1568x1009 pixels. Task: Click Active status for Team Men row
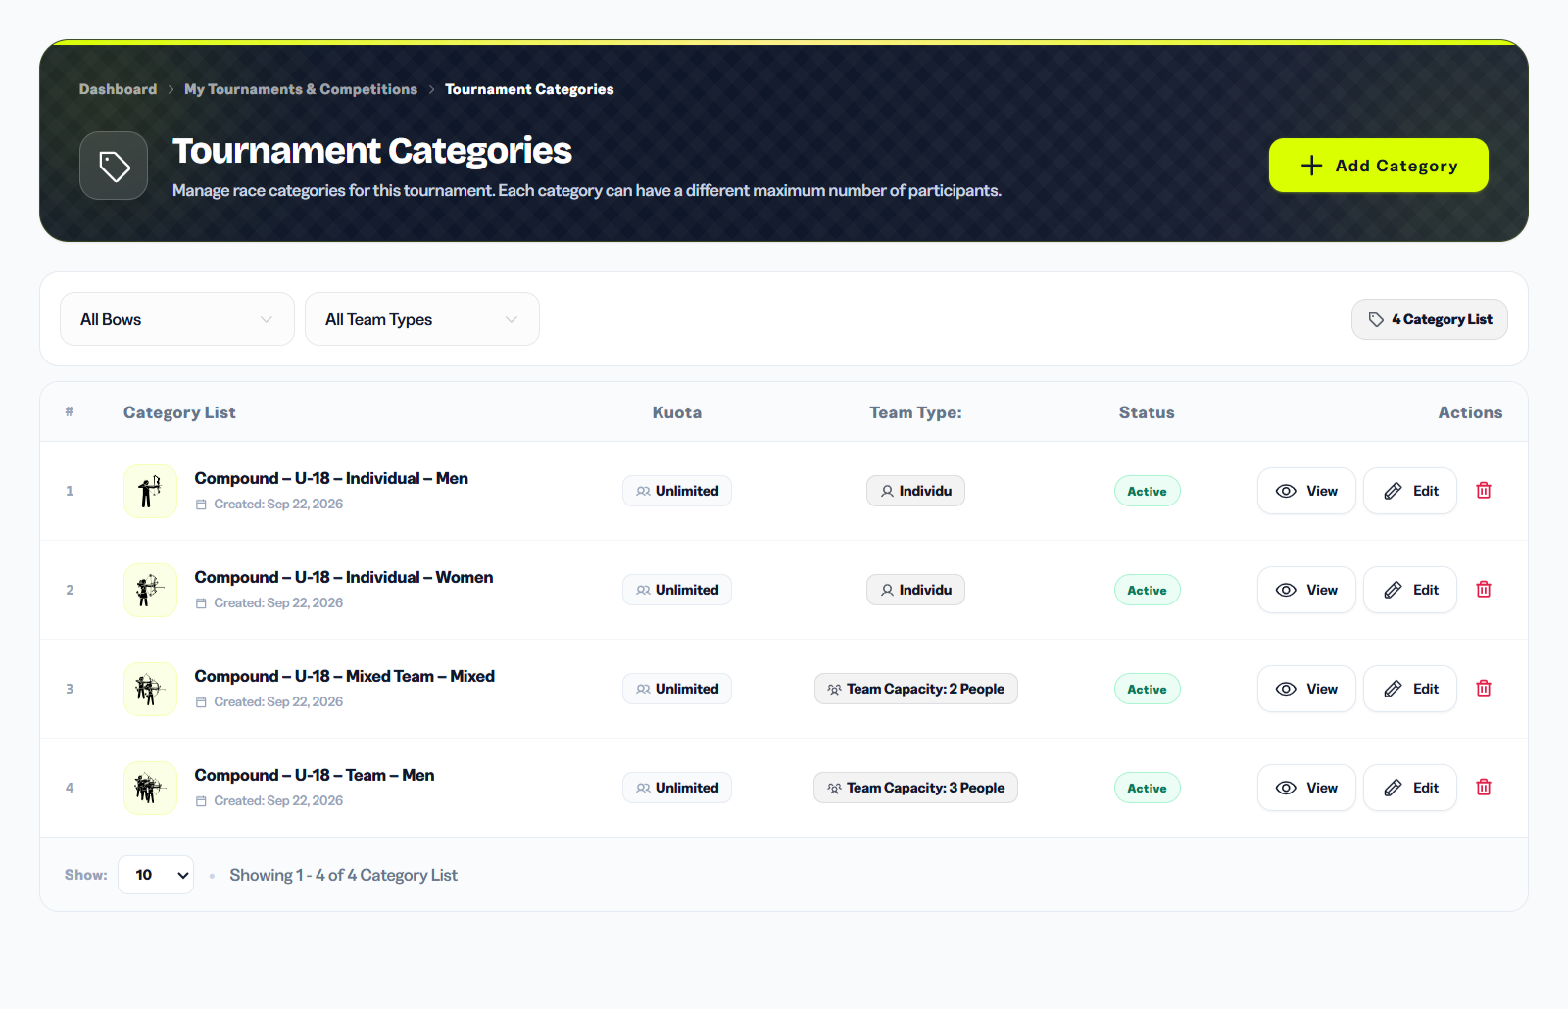pos(1147,788)
